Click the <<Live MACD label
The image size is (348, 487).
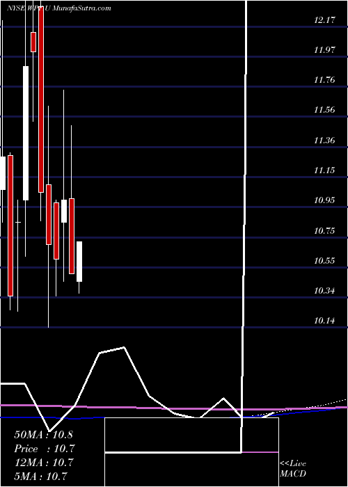tap(293, 469)
